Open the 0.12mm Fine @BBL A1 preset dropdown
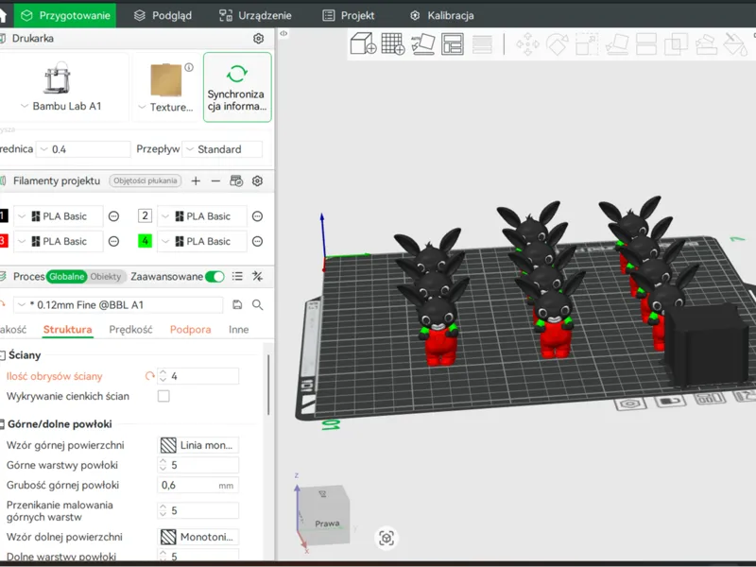 118,304
